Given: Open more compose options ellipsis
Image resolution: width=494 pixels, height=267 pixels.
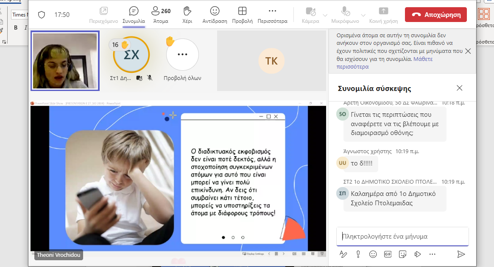Looking at the screenshot, I should (x=432, y=254).
